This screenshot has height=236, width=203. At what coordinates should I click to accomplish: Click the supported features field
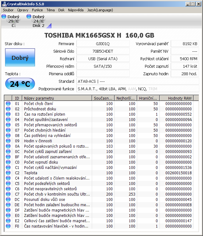click(138, 89)
